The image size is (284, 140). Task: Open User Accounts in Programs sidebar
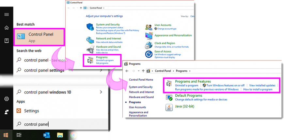point(137,107)
